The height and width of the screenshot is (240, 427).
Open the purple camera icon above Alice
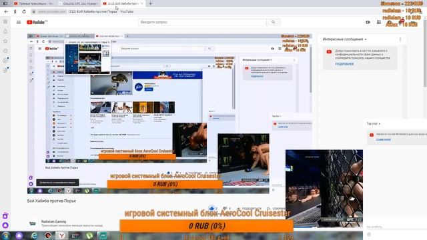(x=5, y=216)
